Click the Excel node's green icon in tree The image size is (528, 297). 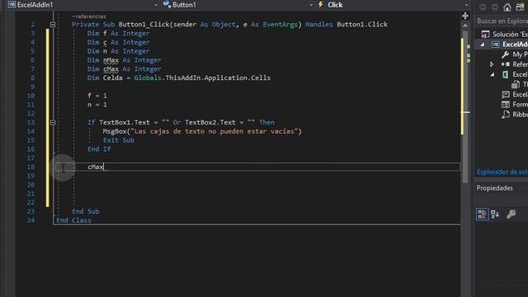[505, 74]
